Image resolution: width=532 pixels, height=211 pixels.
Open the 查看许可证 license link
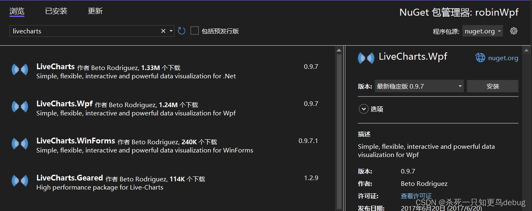(416, 196)
